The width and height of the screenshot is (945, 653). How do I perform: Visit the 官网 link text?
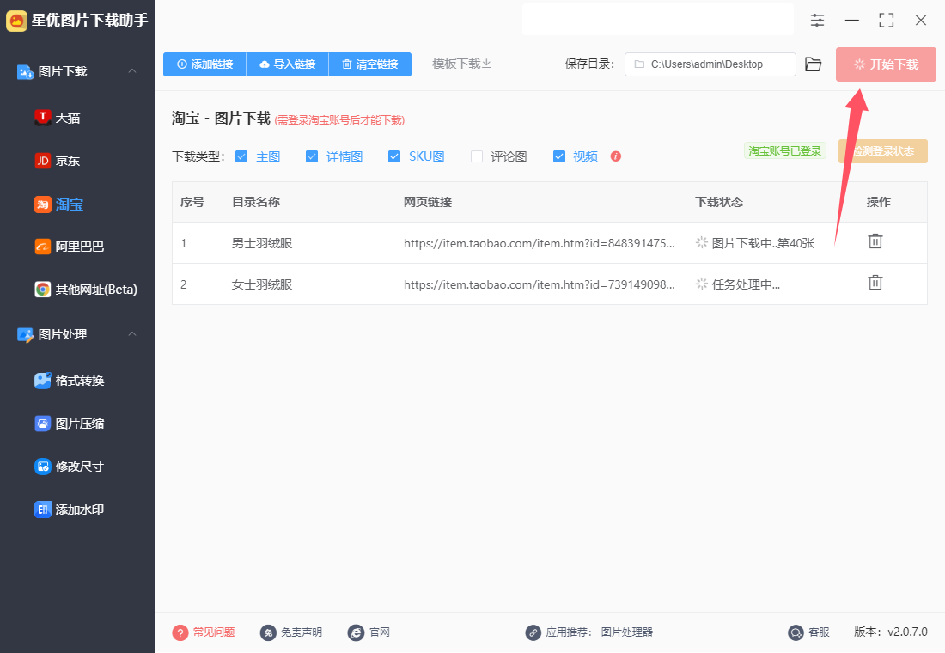pos(380,632)
